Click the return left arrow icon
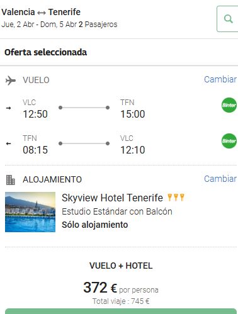Viewport: 238px width, 314px height. (x=8, y=143)
